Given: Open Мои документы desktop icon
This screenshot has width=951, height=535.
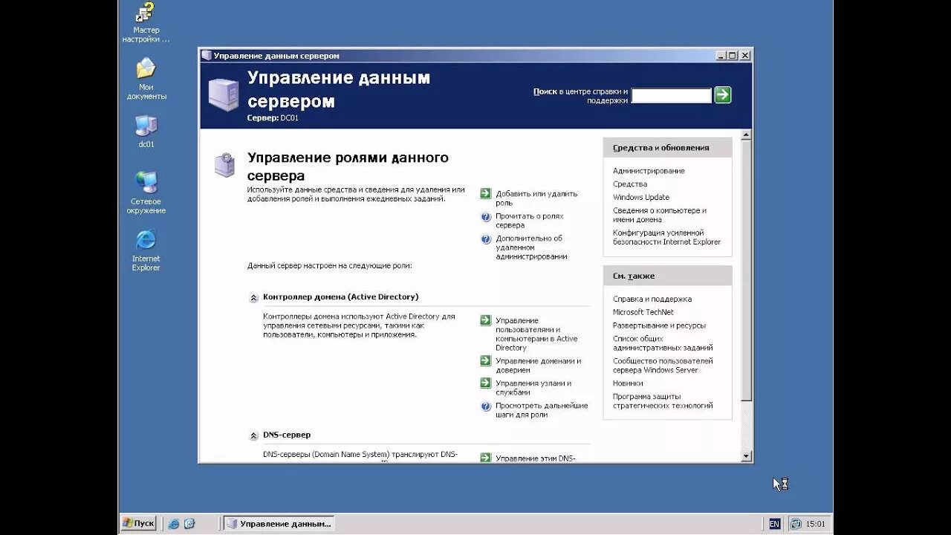Looking at the screenshot, I should click(146, 79).
